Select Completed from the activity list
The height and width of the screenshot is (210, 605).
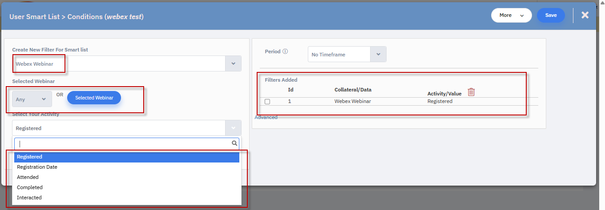click(30, 187)
